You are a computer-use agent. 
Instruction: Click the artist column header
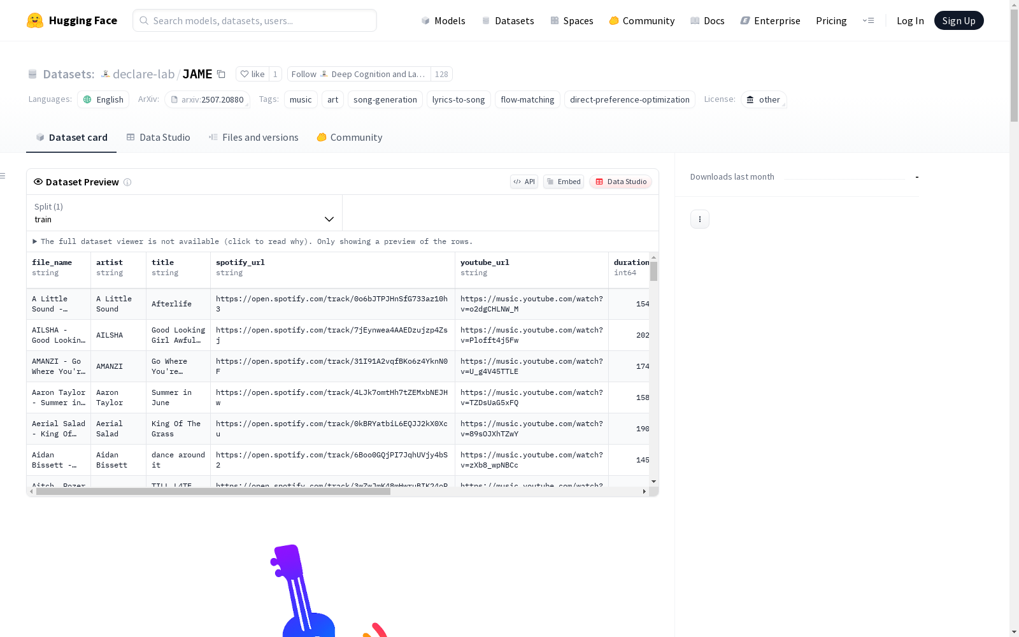tap(118, 270)
